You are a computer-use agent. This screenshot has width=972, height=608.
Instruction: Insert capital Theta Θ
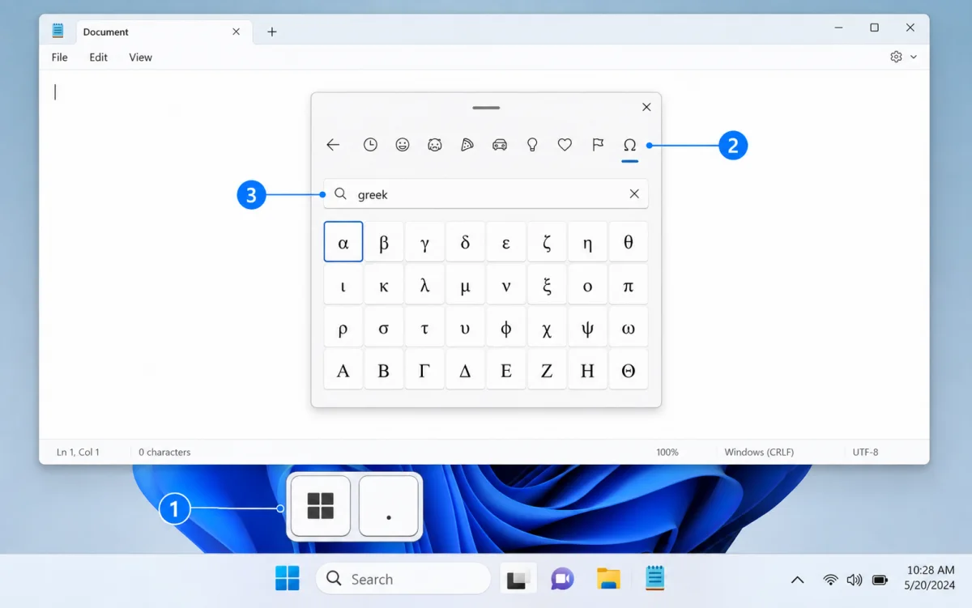click(x=629, y=370)
